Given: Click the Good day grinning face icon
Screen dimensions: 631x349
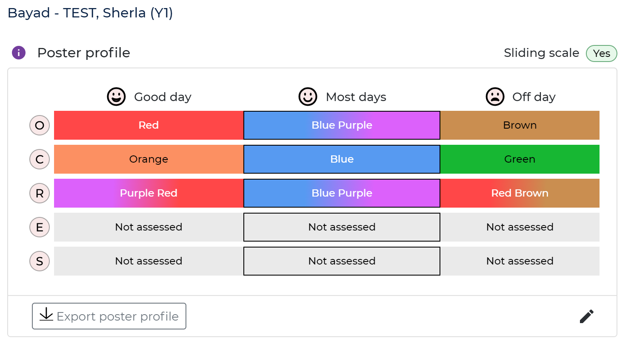Looking at the screenshot, I should point(116,97).
